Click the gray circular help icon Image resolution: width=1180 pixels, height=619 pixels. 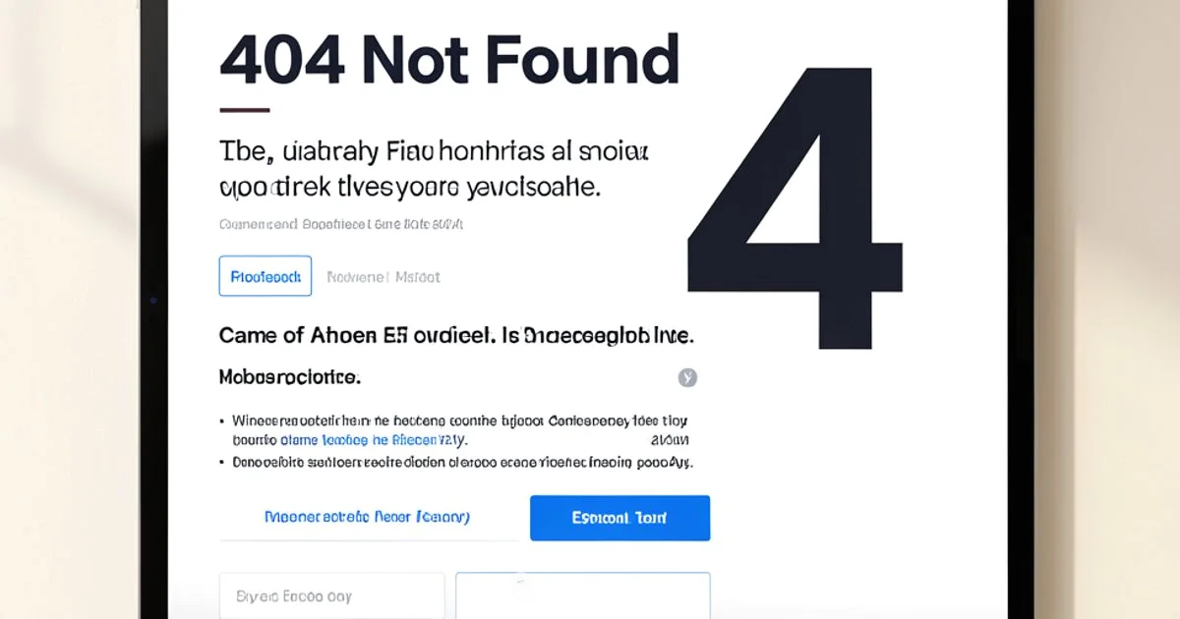tap(687, 377)
